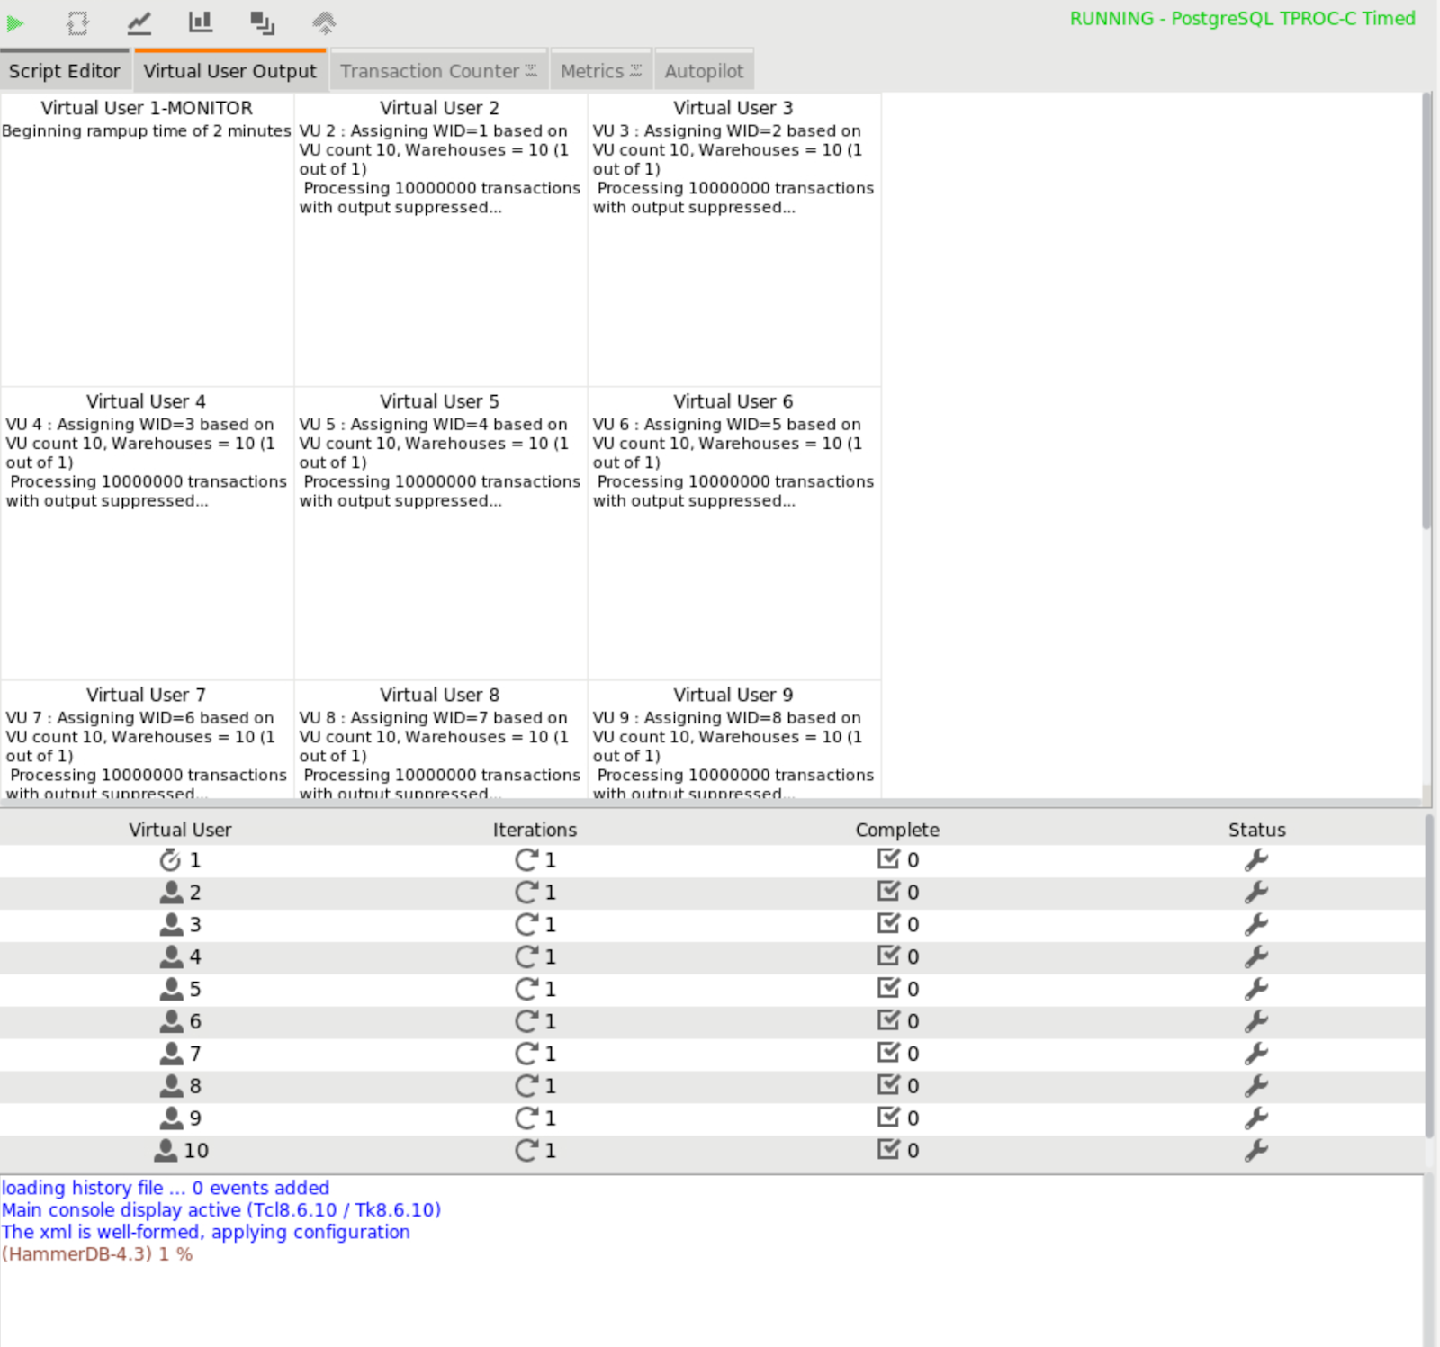This screenshot has width=1440, height=1347.
Task: Open the Autopilot tab
Action: [704, 71]
